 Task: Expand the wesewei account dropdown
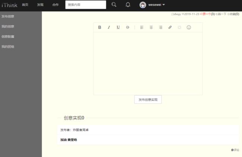(156, 5)
